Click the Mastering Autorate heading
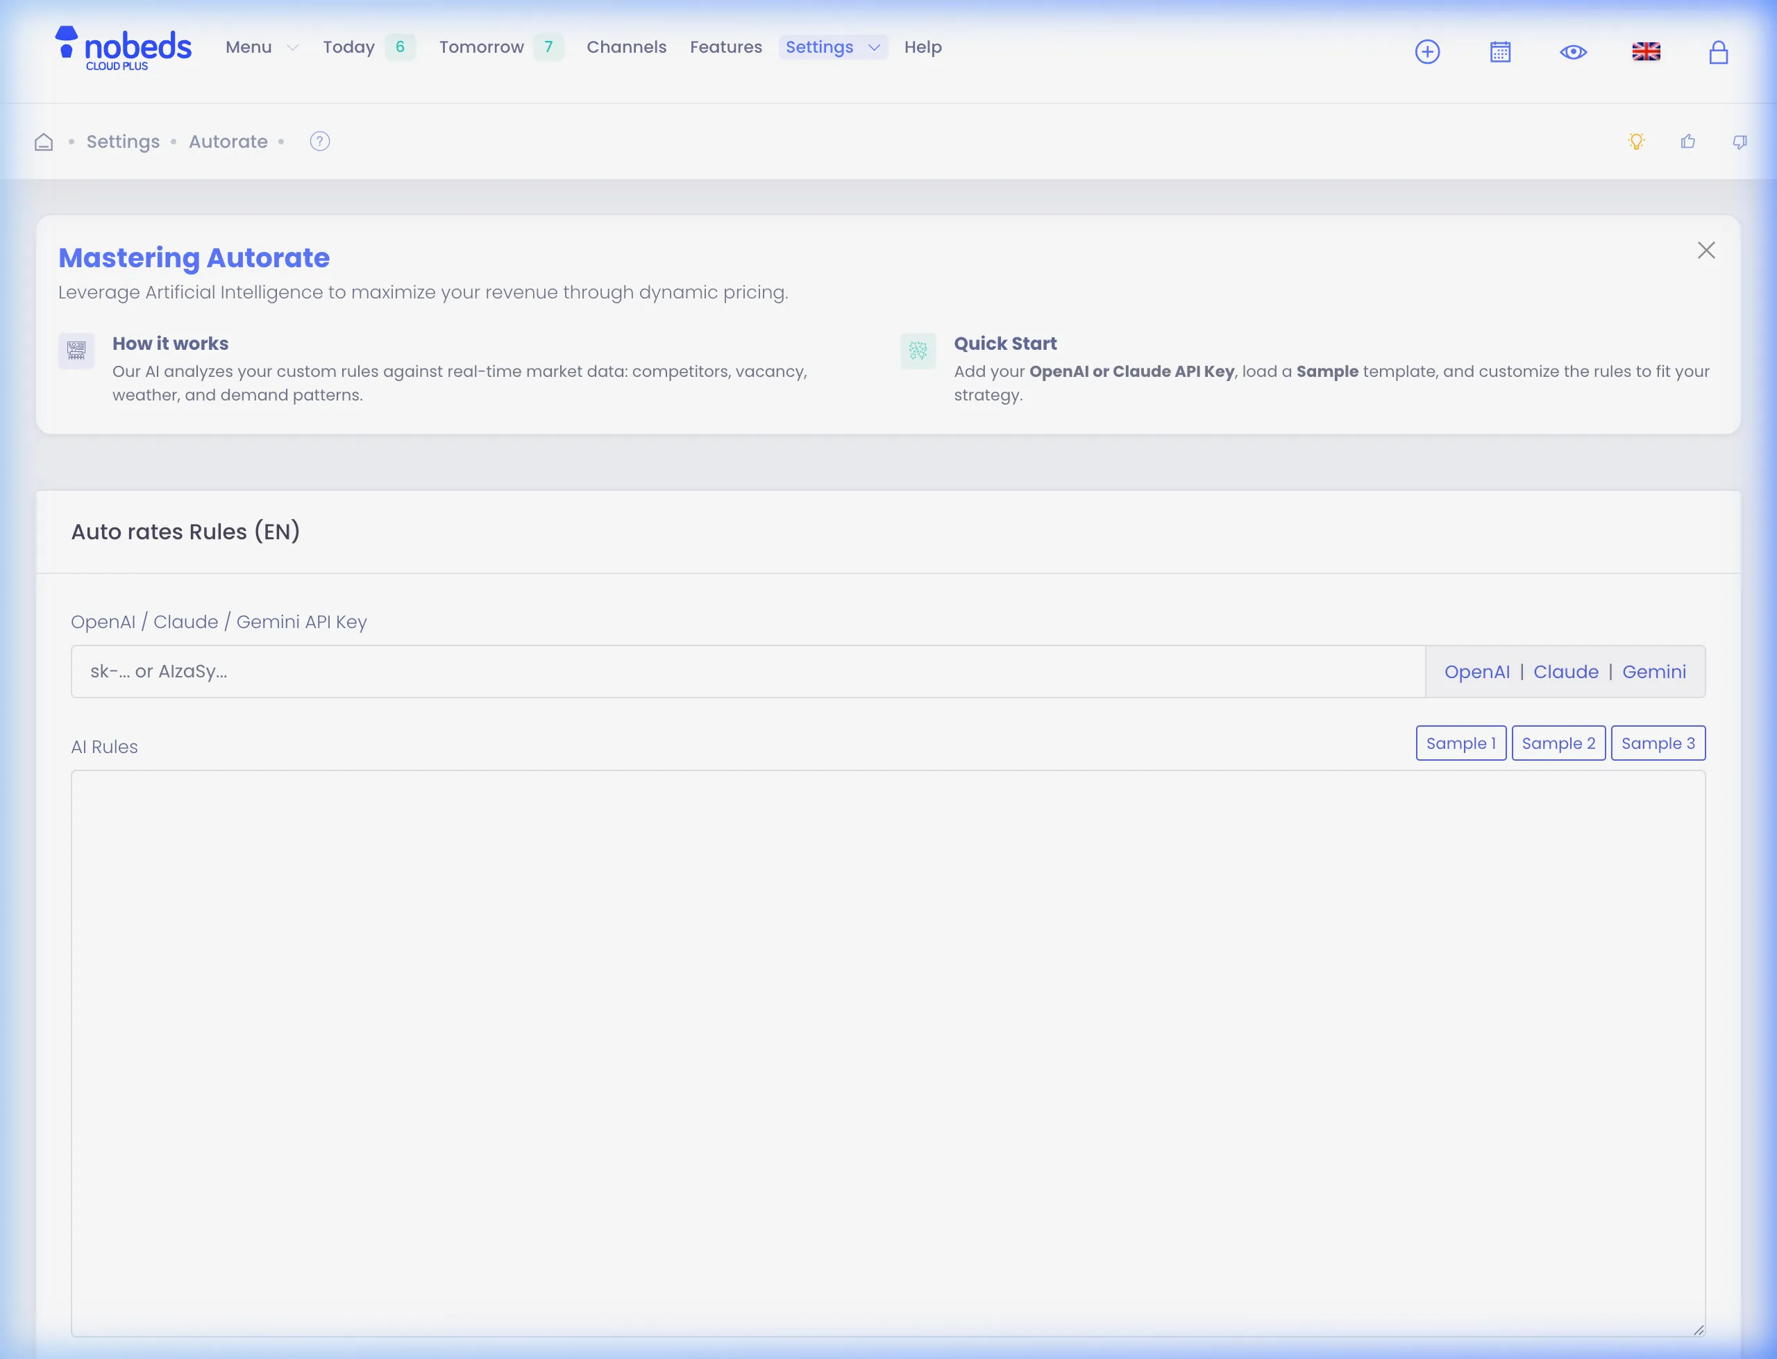Viewport: 1777px width, 1359px height. click(194, 258)
